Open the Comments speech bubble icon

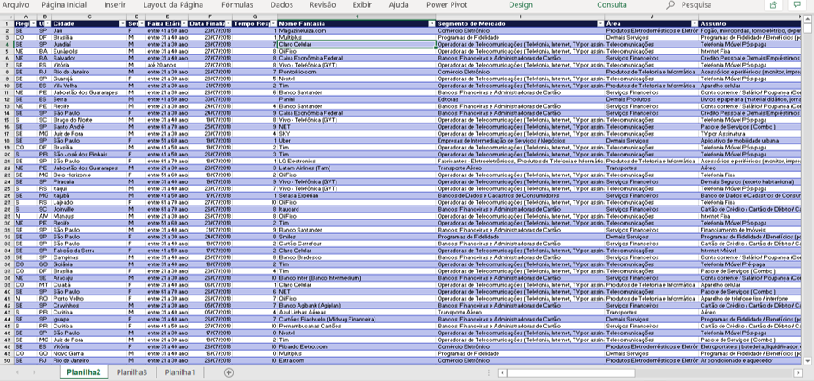797,5
